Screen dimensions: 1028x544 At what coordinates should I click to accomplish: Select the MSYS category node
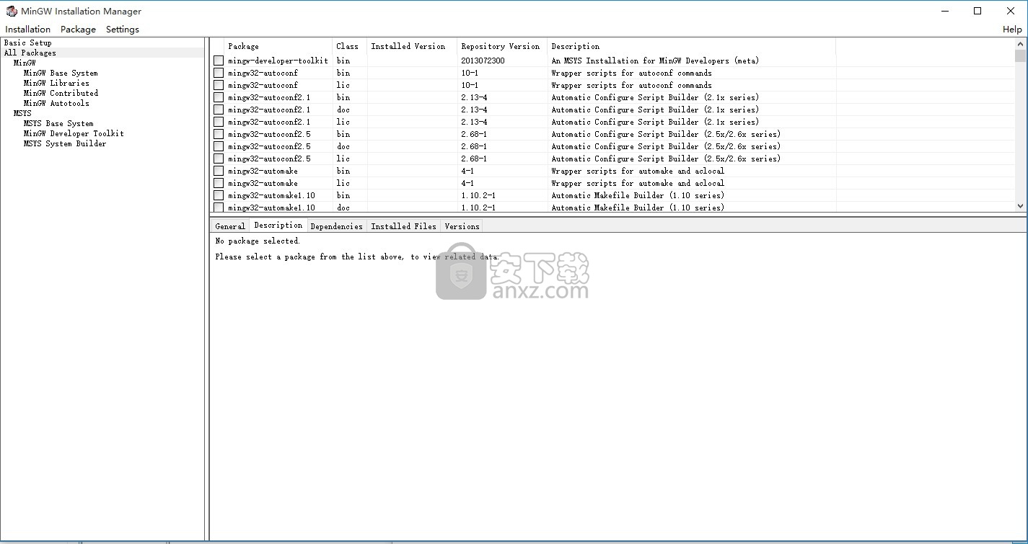click(x=22, y=113)
